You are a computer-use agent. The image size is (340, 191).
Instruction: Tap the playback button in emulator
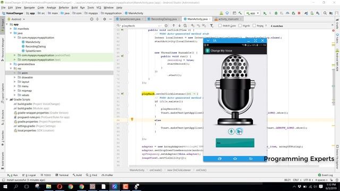(239, 131)
